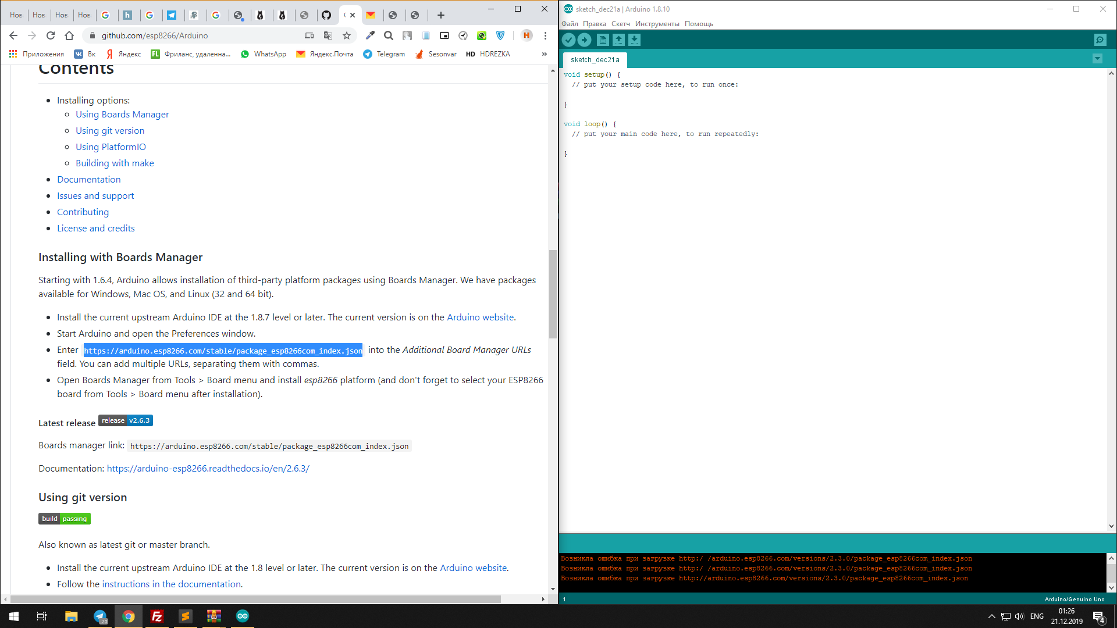The height and width of the screenshot is (628, 1117).
Task: Go to Chrome home page
Action: (x=69, y=35)
